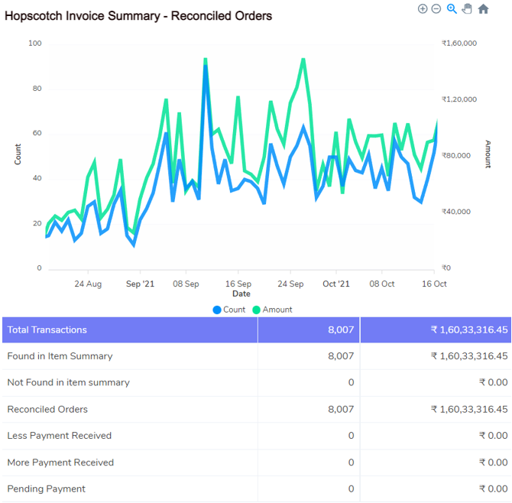Click Not Found in item summary label
This screenshot has height=503, width=512.
(x=69, y=382)
